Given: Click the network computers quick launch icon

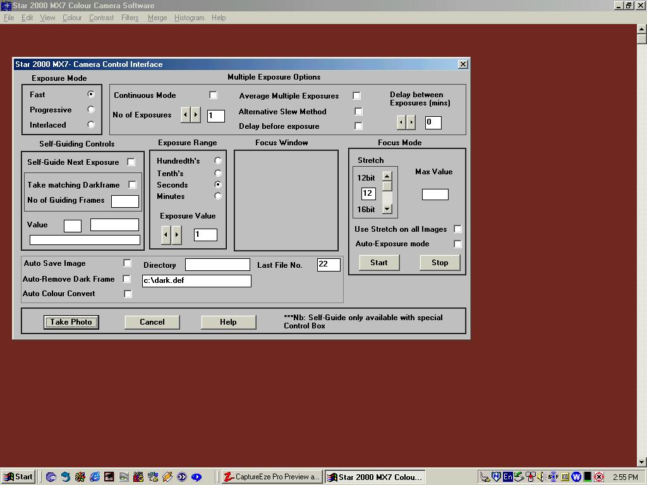Looking at the screenshot, I should [x=153, y=477].
